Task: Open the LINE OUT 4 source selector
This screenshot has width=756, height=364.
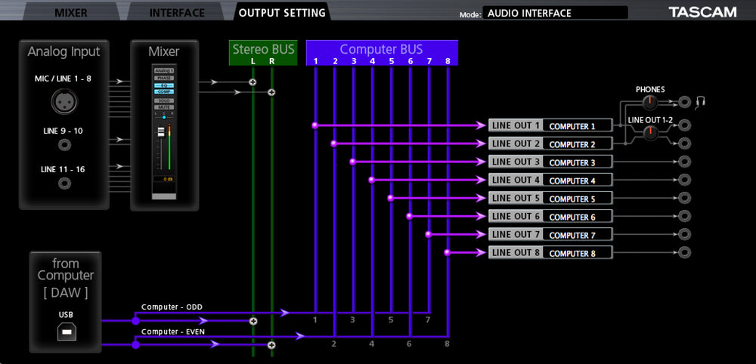Action: [x=578, y=180]
